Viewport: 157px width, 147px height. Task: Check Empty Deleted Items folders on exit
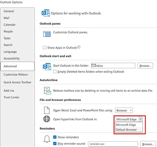pos(55,72)
